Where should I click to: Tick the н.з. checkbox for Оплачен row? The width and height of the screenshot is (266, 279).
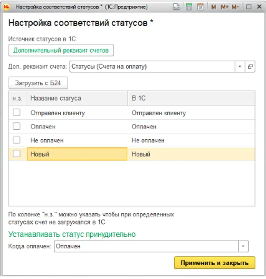point(17,126)
